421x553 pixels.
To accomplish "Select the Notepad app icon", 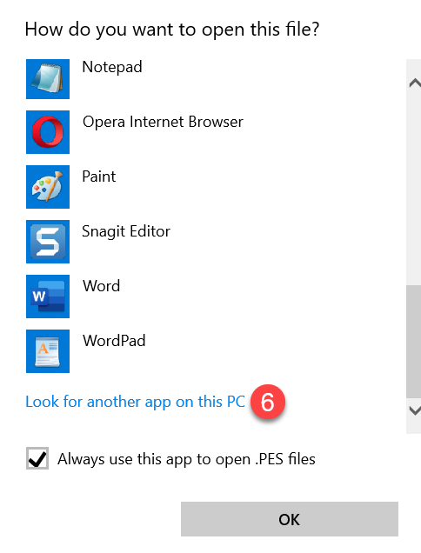I will [48, 79].
